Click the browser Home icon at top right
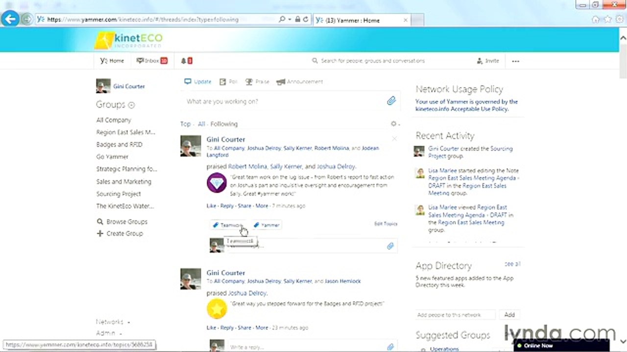This screenshot has height=352, width=627. pos(596,20)
